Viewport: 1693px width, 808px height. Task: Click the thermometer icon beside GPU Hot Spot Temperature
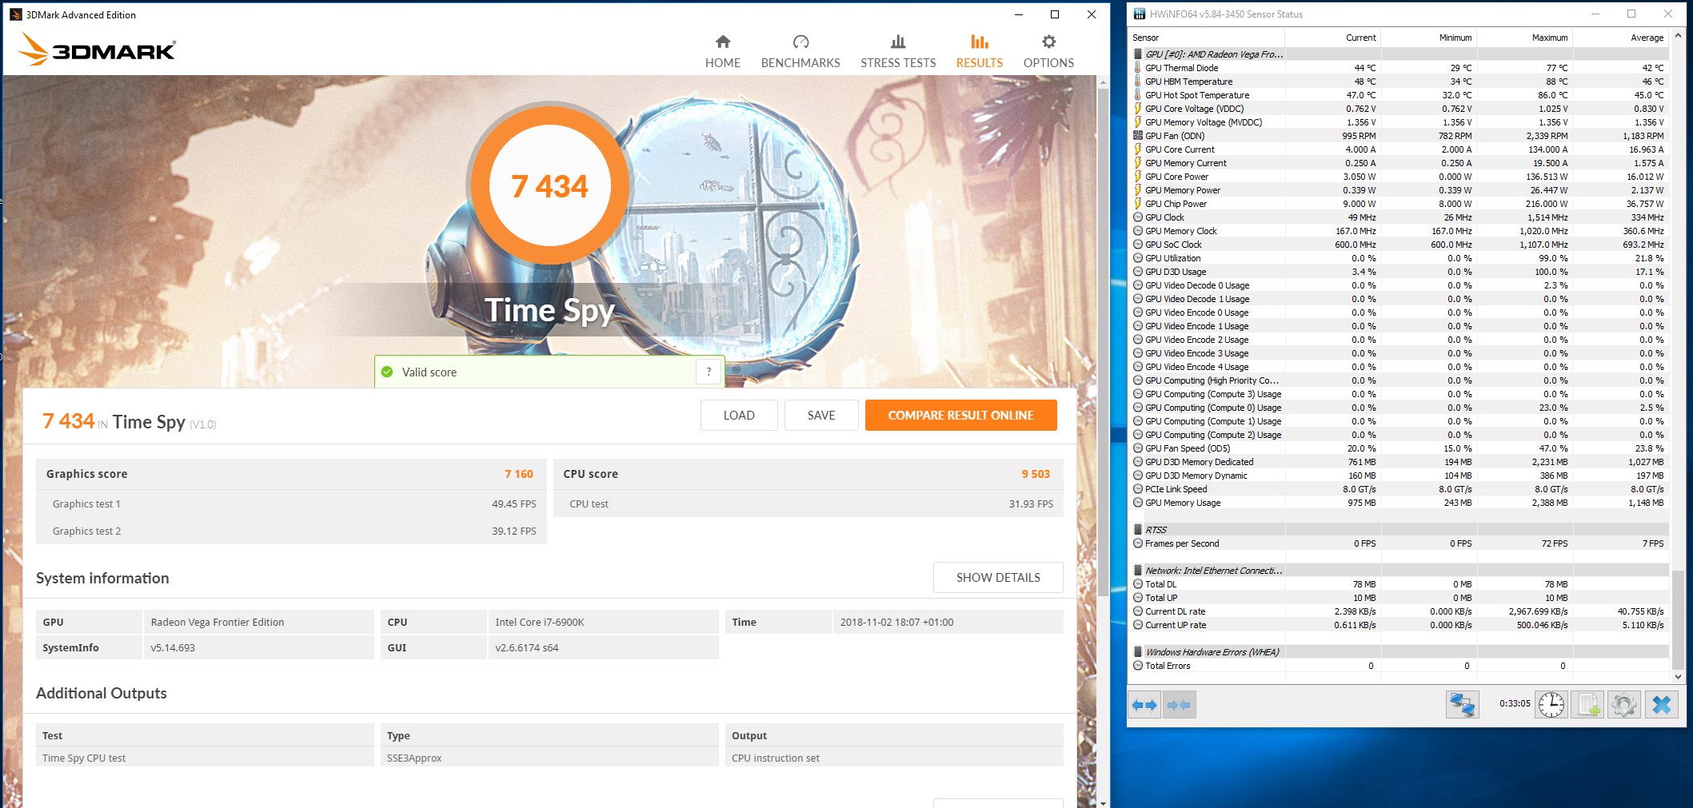[1137, 95]
